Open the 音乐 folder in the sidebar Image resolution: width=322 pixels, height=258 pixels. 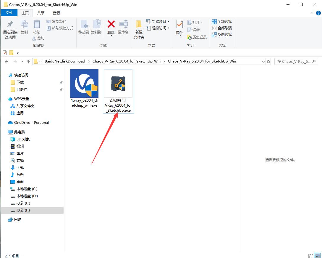[x=17, y=175]
